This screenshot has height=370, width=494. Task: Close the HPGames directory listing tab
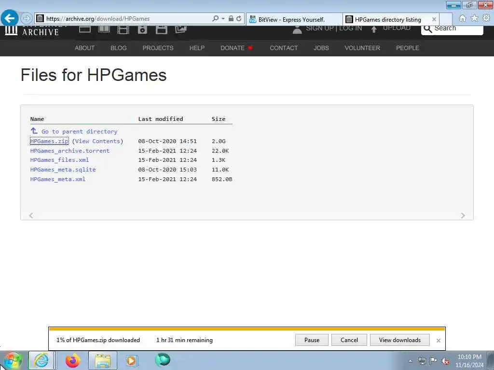[x=434, y=19]
